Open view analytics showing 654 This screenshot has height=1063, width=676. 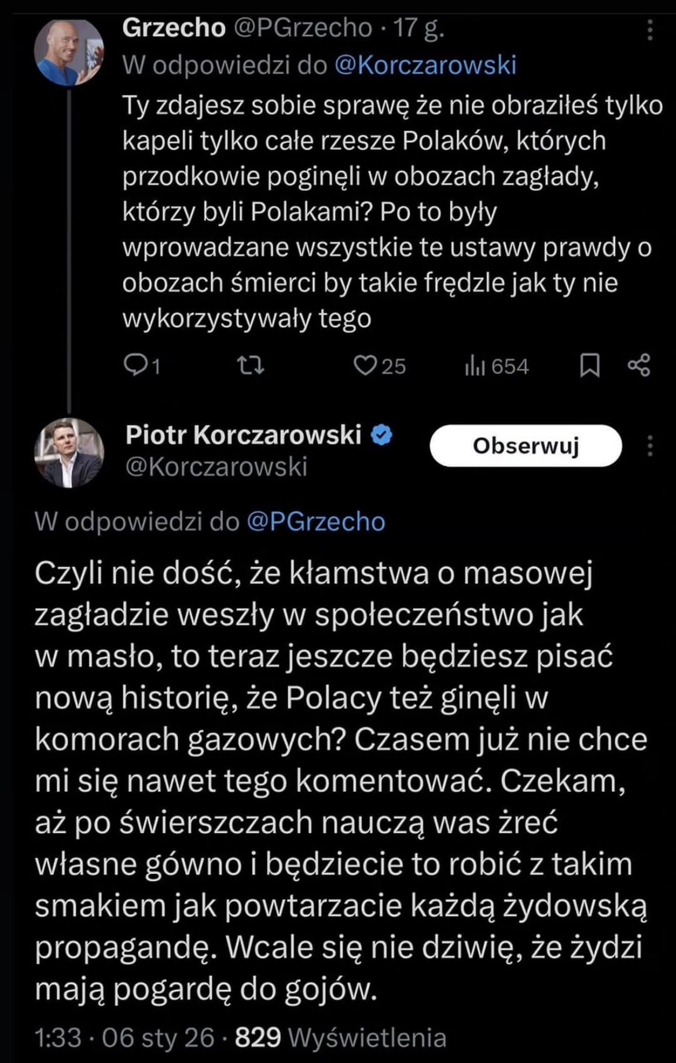pyautogui.click(x=497, y=366)
